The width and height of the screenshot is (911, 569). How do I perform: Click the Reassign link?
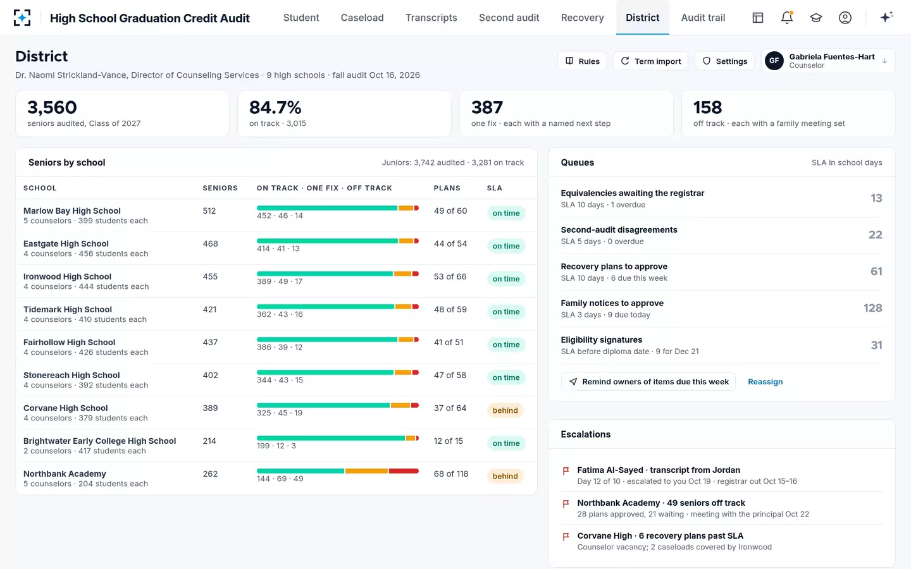click(765, 382)
